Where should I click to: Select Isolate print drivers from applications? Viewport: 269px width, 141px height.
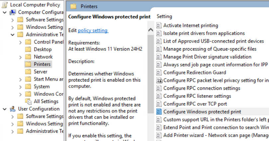pyautogui.click(x=204, y=33)
